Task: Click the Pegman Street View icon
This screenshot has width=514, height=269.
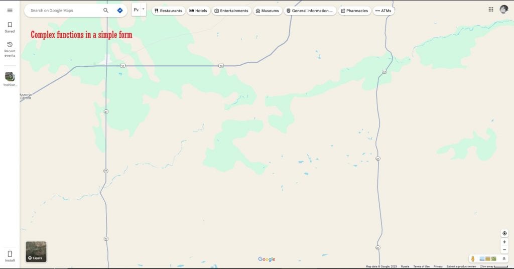Action: point(473,258)
